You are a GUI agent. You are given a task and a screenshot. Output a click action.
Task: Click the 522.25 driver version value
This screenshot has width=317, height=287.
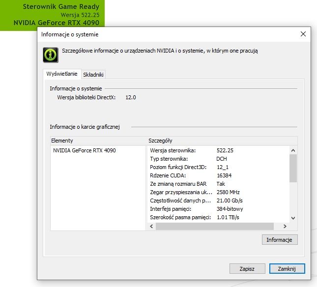click(x=225, y=150)
